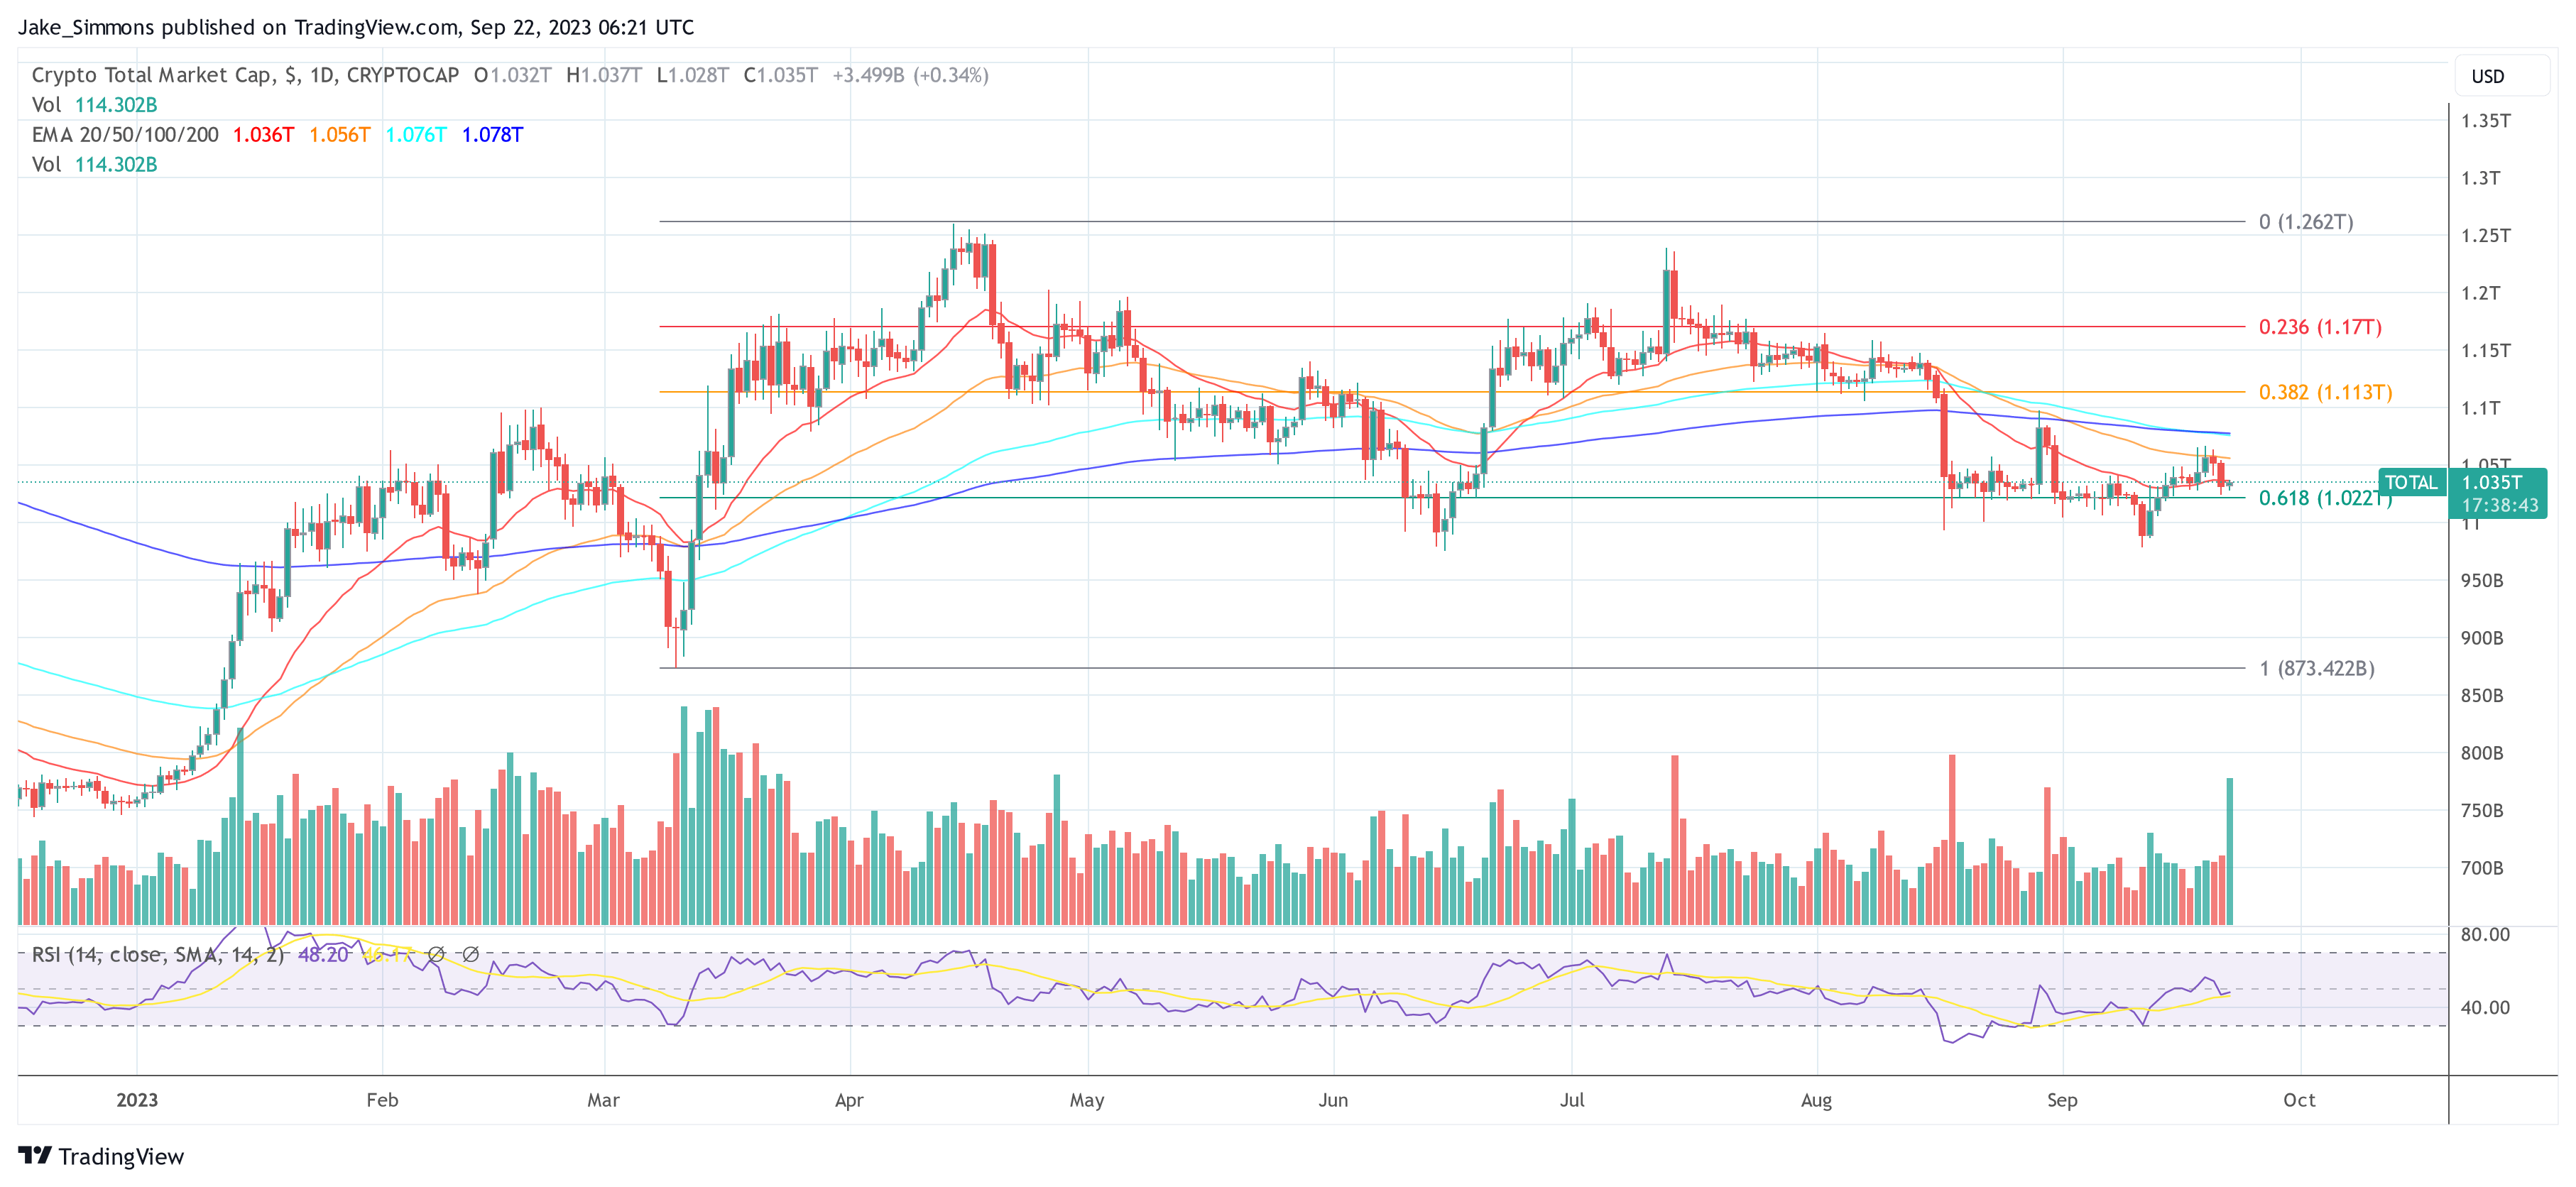
Task: Click the blue EMA value 1.078T
Action: (x=492, y=135)
